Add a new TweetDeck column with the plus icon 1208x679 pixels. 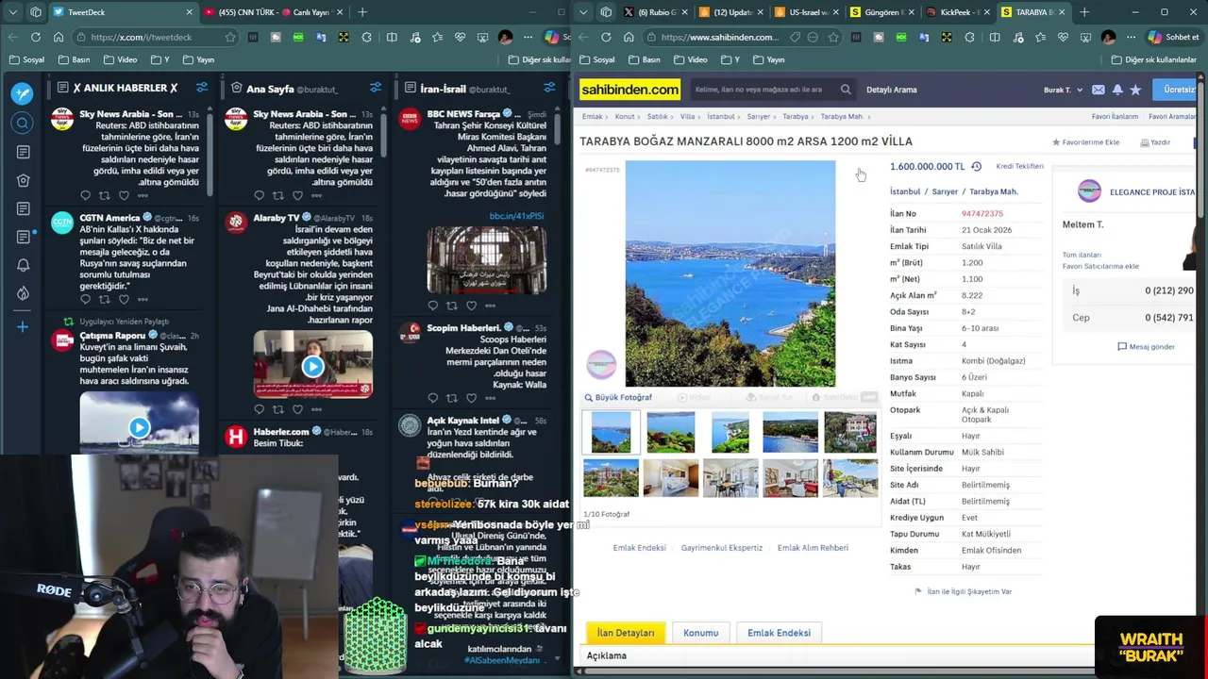click(x=23, y=327)
